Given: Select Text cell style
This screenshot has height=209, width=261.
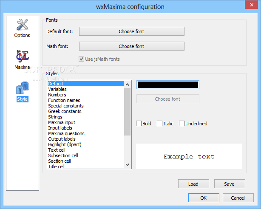Looking at the screenshot, I should (85, 150).
